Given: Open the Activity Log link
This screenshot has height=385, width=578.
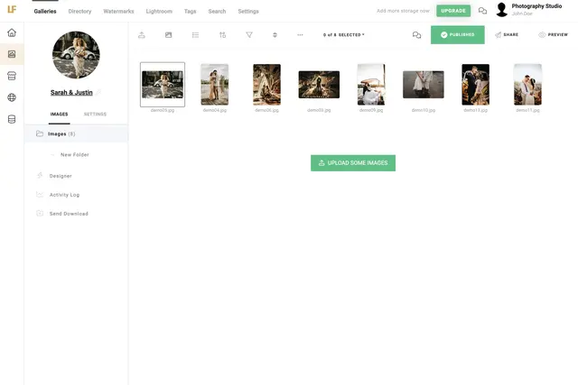Looking at the screenshot, I should 64,195.
